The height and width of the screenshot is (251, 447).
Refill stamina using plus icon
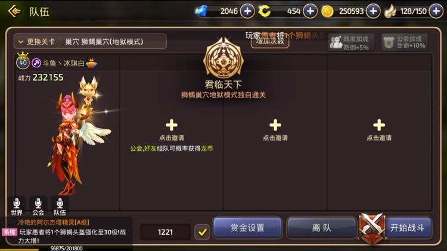coord(436,11)
